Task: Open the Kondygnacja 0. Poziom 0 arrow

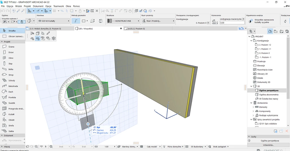Action: (208, 23)
